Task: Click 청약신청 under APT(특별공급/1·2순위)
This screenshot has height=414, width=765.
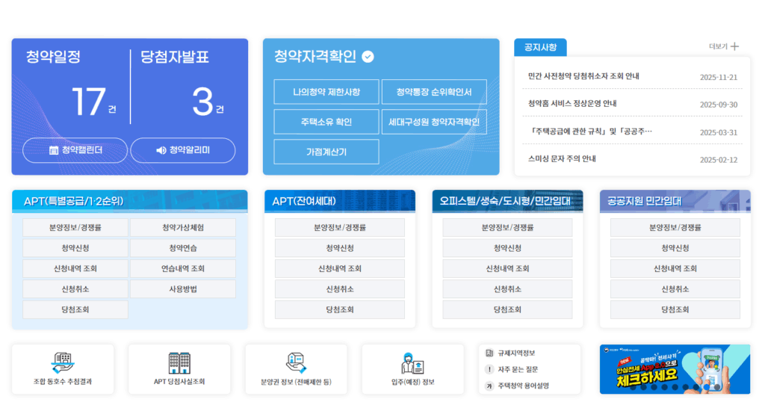Action: 75,248
